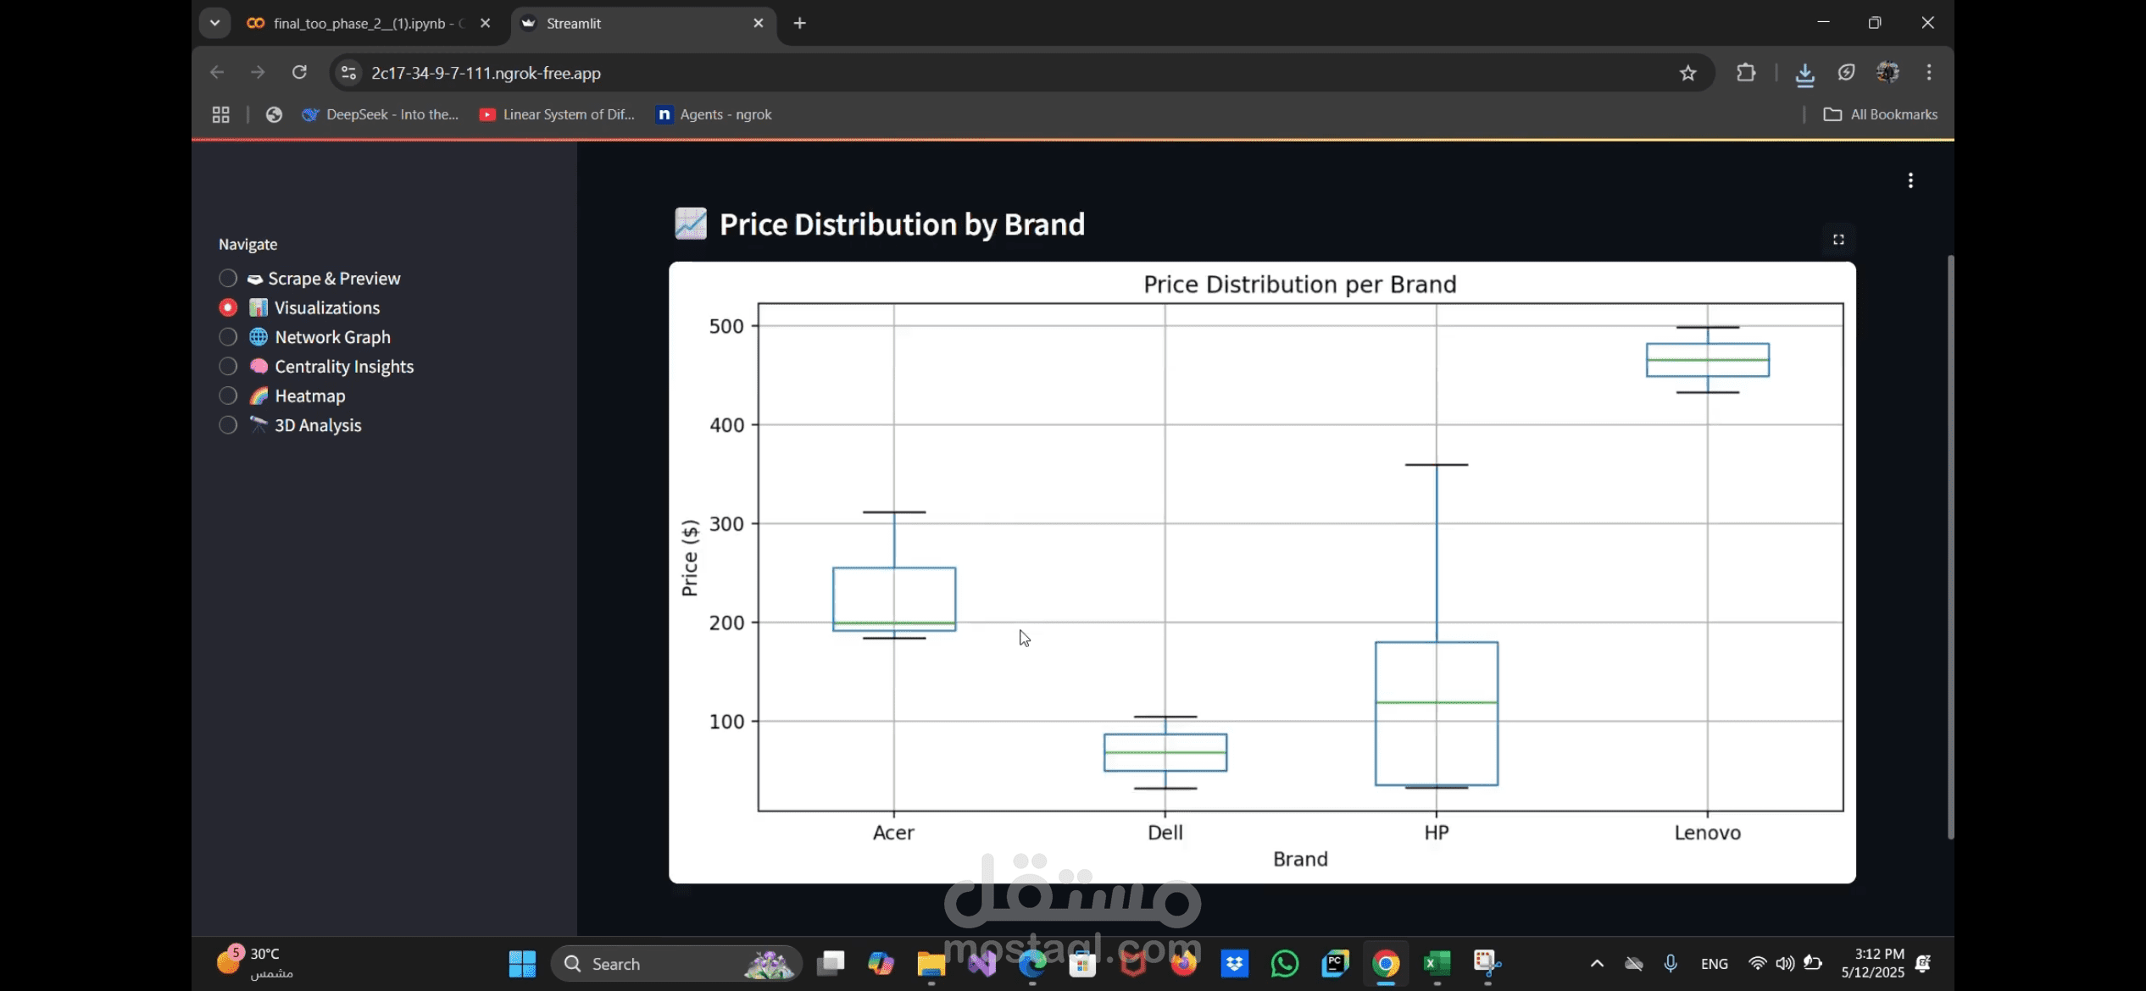Viewport: 2146px width, 991px height.
Task: Reload the current page
Action: tap(299, 73)
